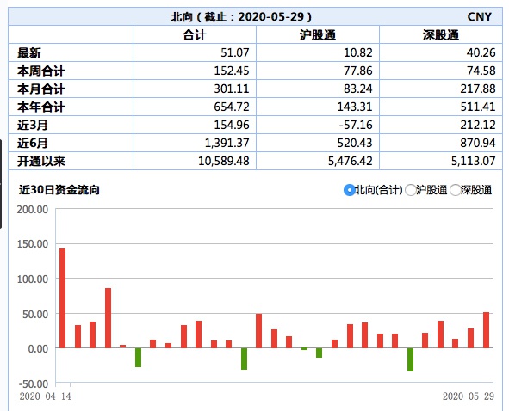Click the -50.00 y-axis label

34,383
